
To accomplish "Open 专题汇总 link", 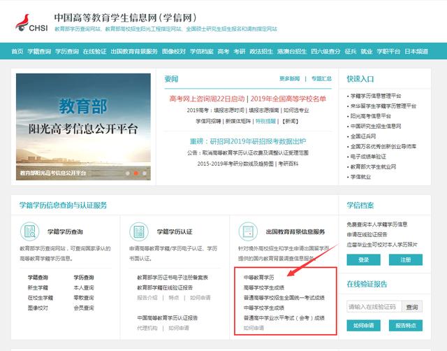I will 321,78.
